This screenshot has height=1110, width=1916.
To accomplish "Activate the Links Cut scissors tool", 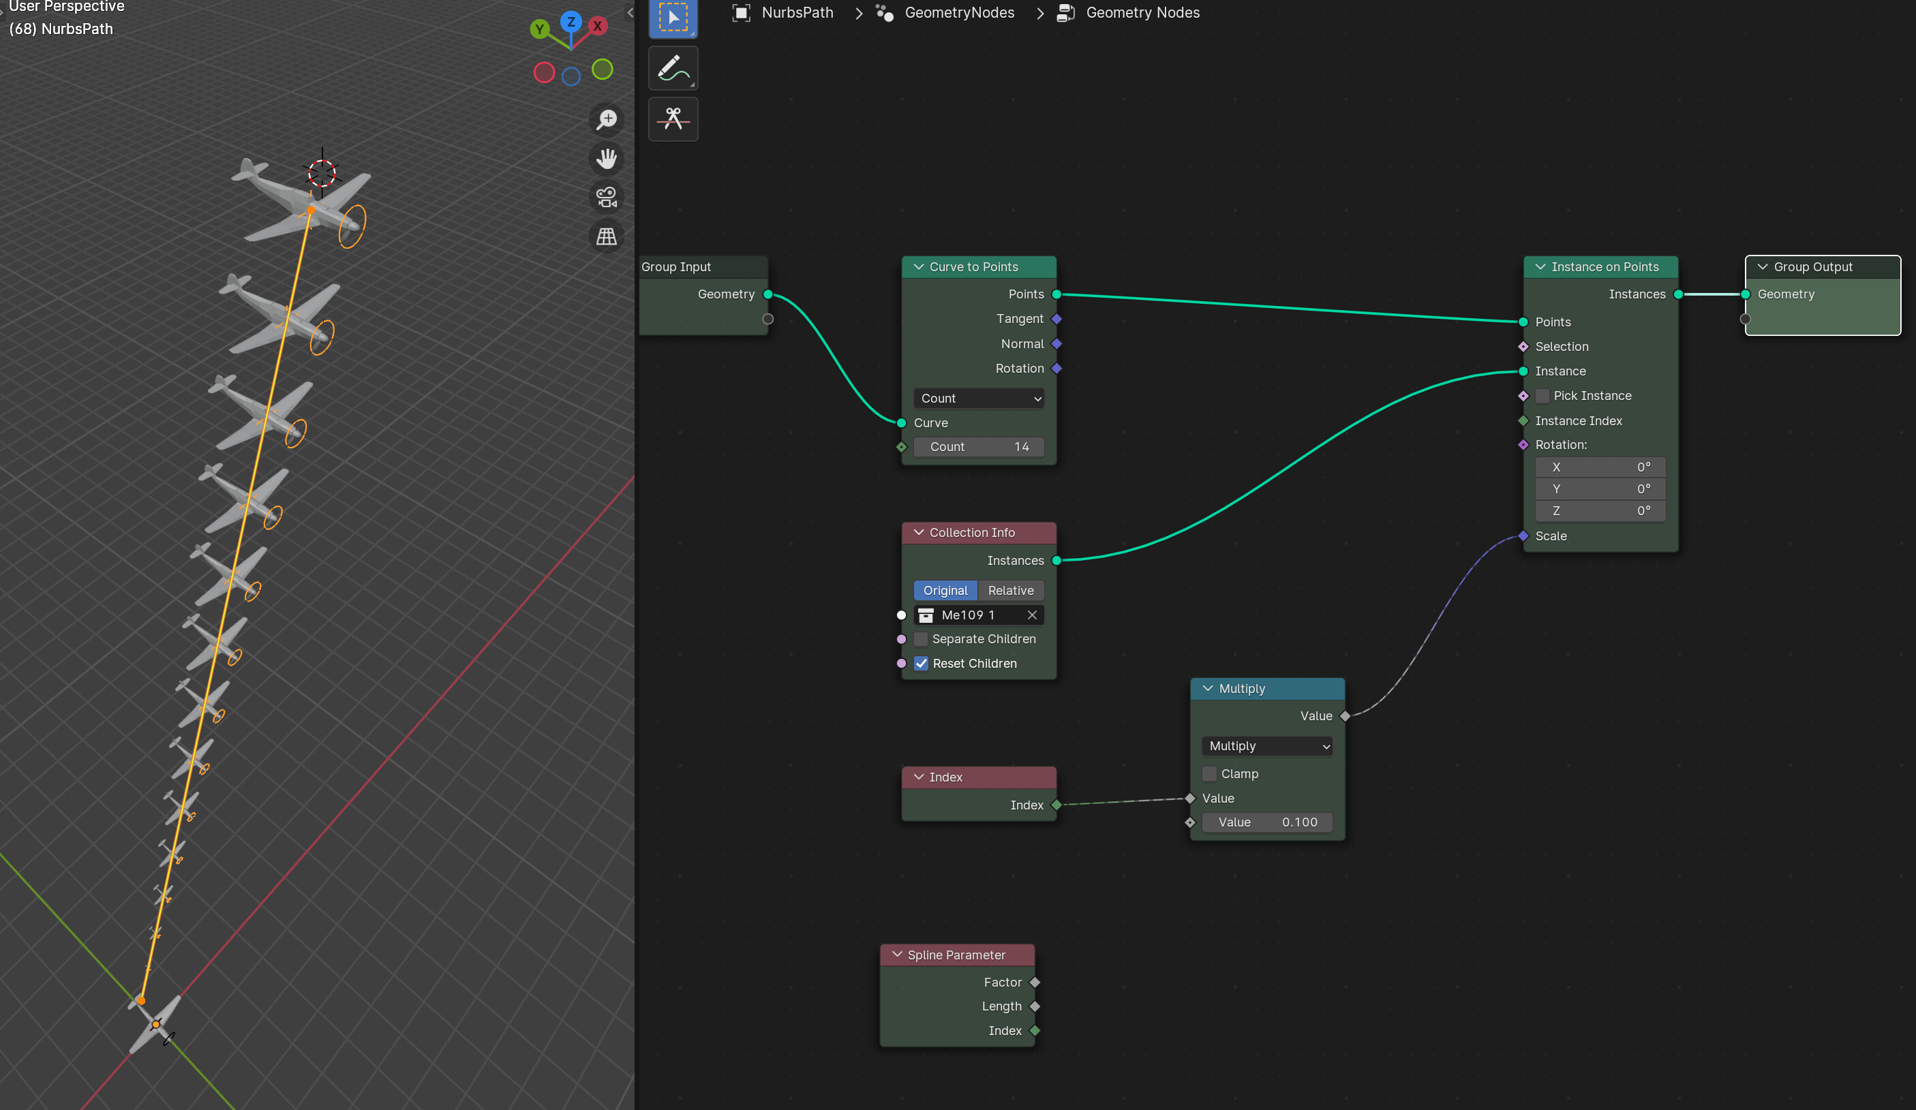I will (x=673, y=119).
